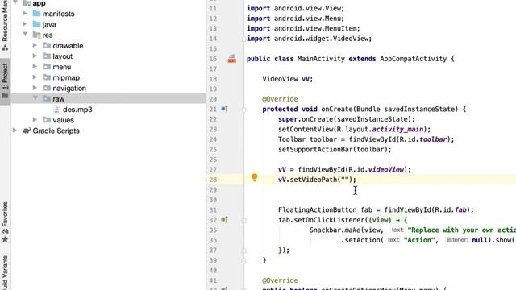Expand the layout folder arrow
Viewport: 516px width, 290px height.
[x=35, y=56]
